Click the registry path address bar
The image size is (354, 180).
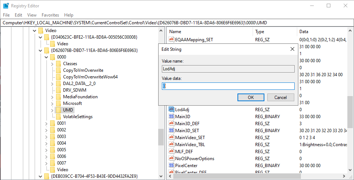coord(177,23)
